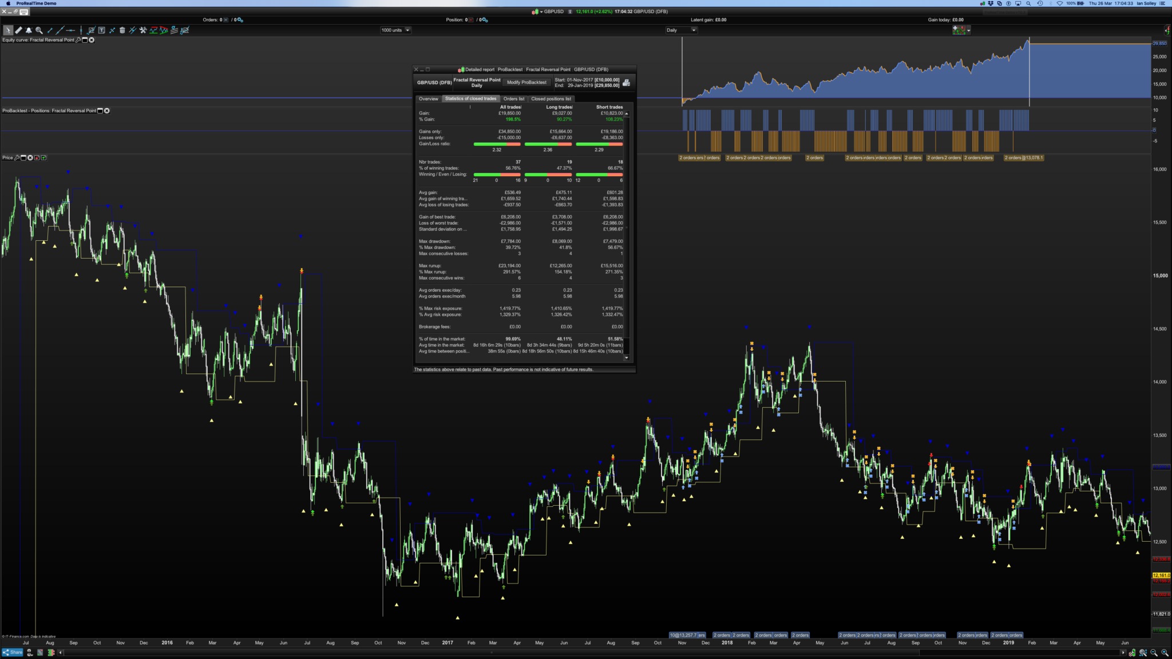Select the magnifier zoom tool
The width and height of the screenshot is (1172, 659).
(x=39, y=30)
